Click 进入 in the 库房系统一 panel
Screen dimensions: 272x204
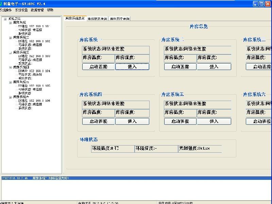132,67
